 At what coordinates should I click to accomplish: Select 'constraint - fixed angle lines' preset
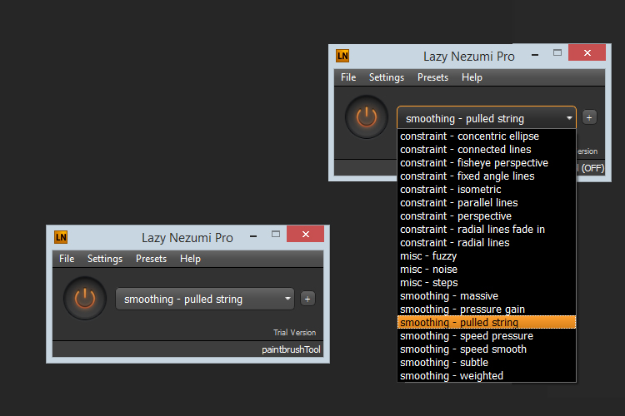[x=487, y=176]
